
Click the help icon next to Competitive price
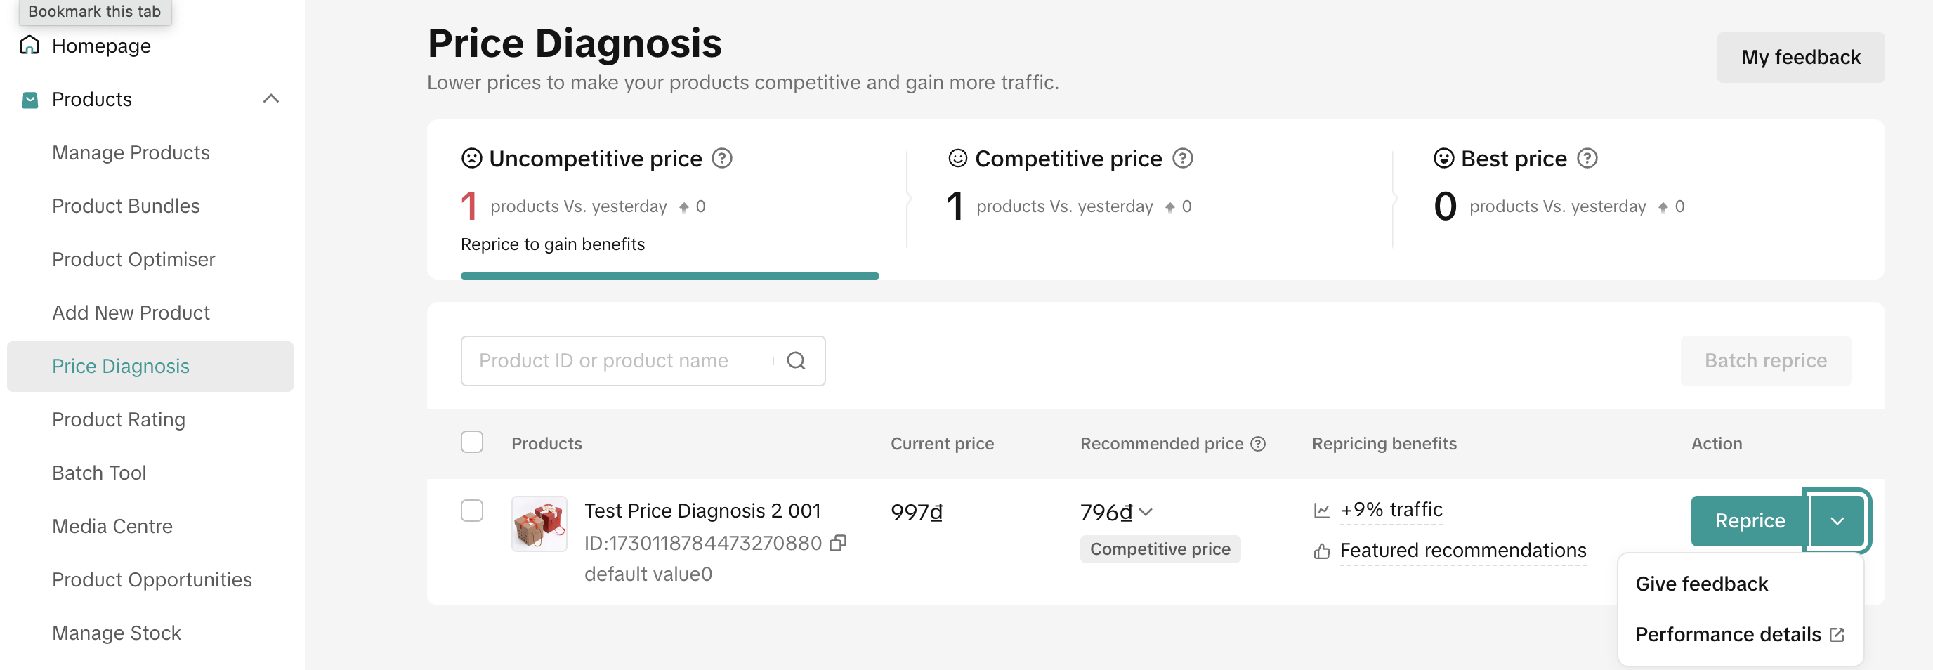tap(1183, 158)
